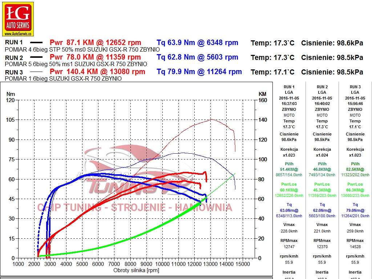Click RUN 3 description POMIAR 1 6bieg text

click(x=63, y=78)
